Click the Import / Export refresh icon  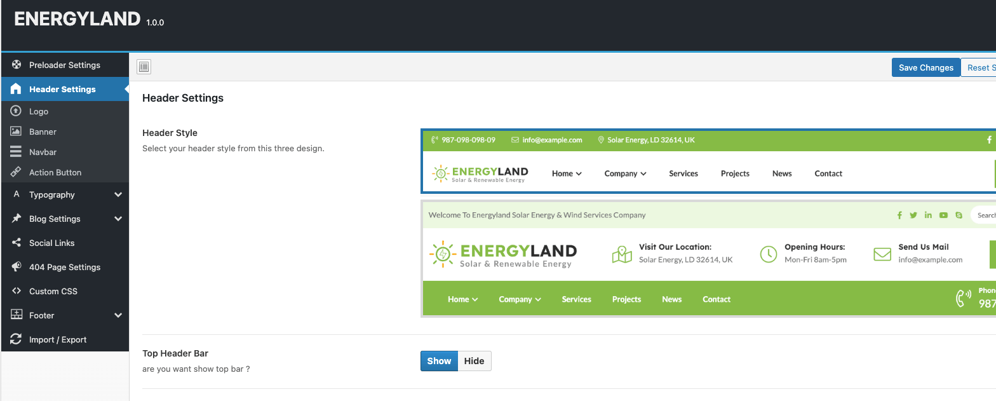click(x=17, y=339)
